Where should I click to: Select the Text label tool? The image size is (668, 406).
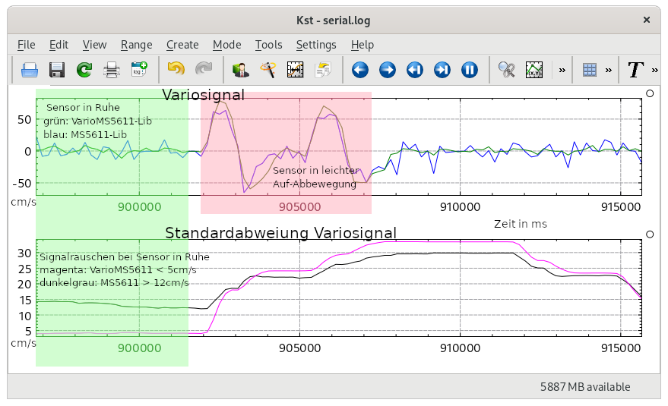click(x=635, y=70)
